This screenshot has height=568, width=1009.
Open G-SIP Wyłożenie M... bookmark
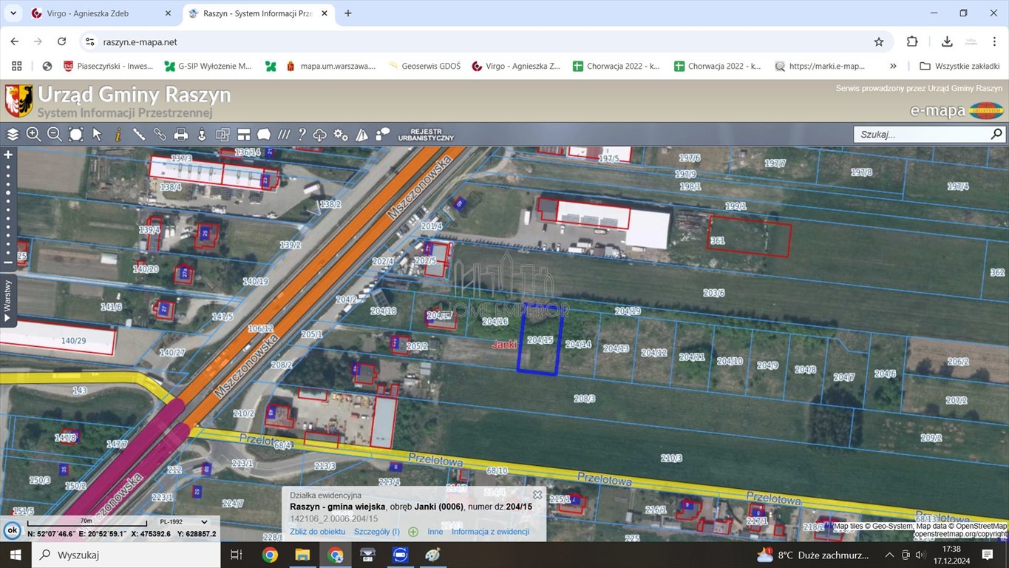pos(208,66)
